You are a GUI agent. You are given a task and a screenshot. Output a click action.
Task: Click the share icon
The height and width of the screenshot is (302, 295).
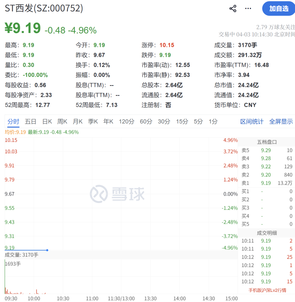[233, 8]
